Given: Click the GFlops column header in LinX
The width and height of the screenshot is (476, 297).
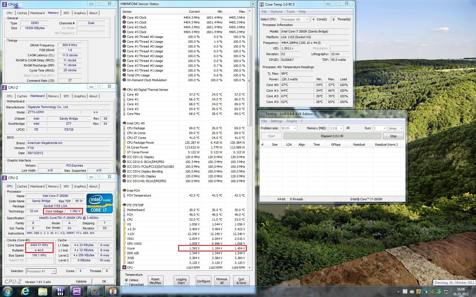Looking at the screenshot, I should coord(336,145).
